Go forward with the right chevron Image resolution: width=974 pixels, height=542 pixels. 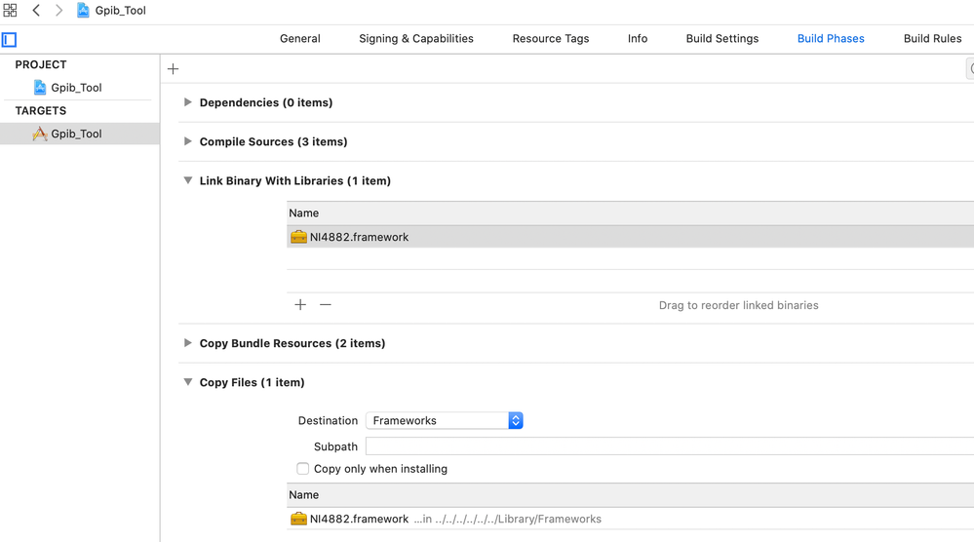tap(58, 10)
